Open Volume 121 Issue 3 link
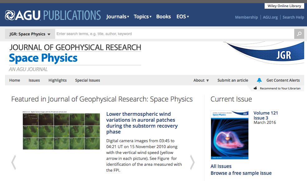 266,115
